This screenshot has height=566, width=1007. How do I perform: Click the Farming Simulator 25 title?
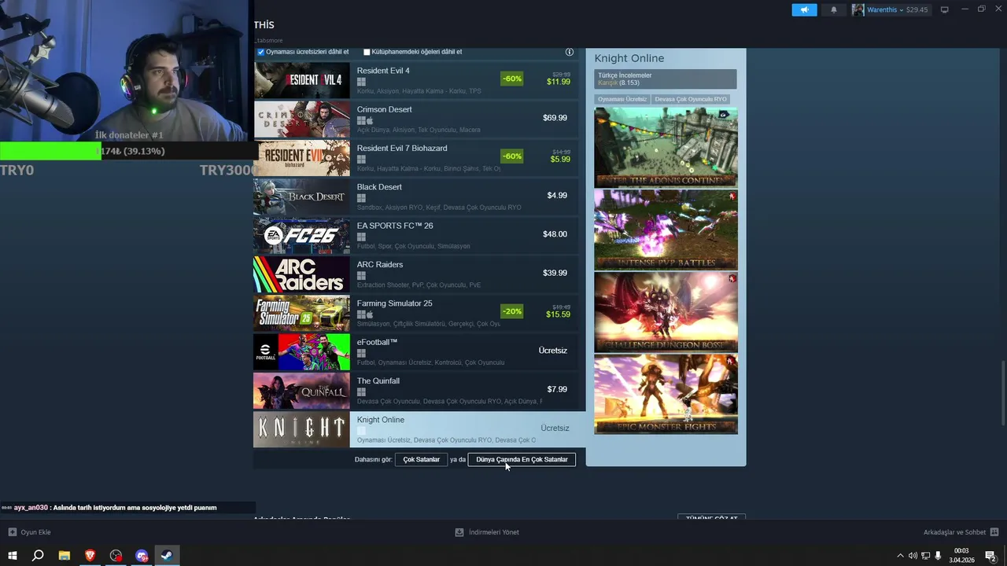pos(394,303)
